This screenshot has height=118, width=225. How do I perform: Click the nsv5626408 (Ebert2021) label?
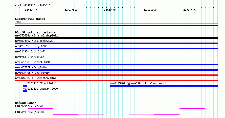[x=39, y=83]
